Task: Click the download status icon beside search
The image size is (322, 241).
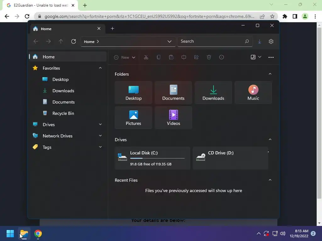Action: [259, 41]
